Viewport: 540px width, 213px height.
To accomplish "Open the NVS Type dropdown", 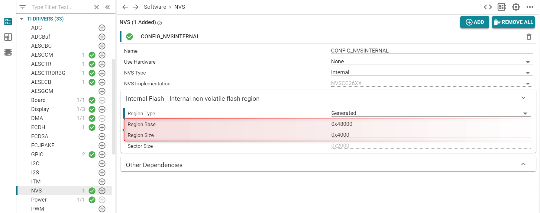I will point(528,72).
